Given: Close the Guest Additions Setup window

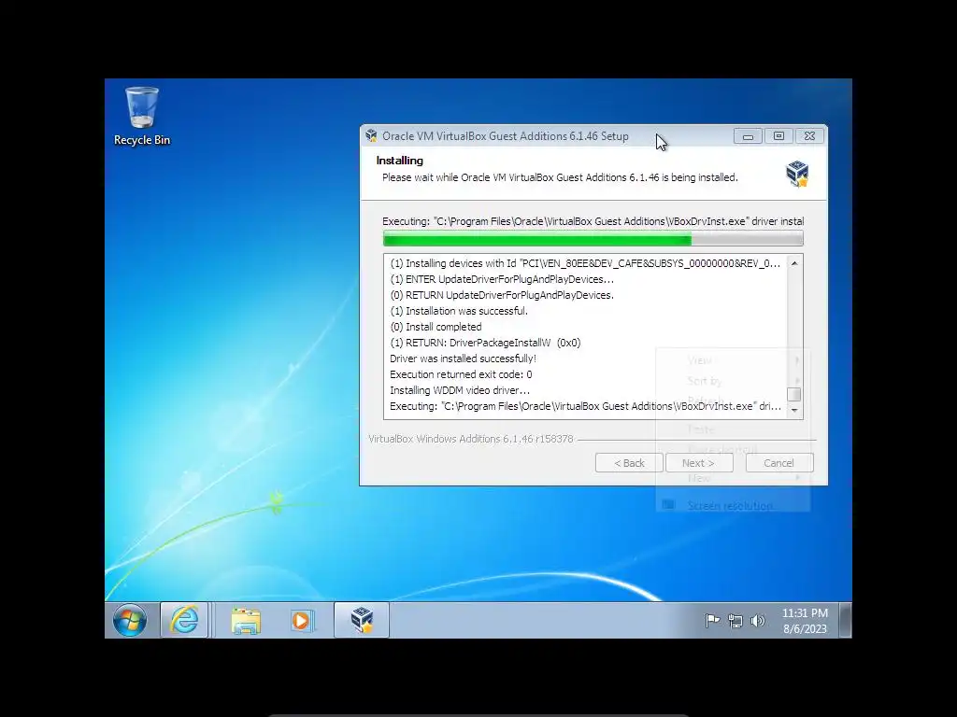Looking at the screenshot, I should pos(810,136).
